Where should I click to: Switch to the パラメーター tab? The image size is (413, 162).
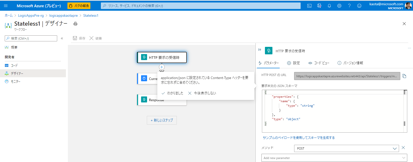[269, 63]
